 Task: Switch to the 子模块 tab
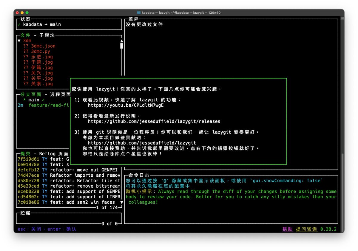coord(47,35)
